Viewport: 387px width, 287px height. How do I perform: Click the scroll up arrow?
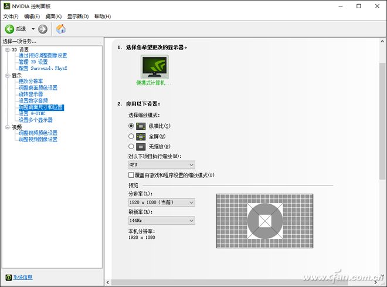coord(382,42)
